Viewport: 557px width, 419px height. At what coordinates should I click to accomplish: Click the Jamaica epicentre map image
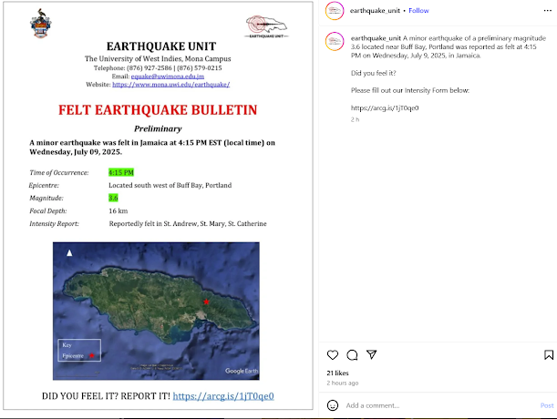point(156,311)
